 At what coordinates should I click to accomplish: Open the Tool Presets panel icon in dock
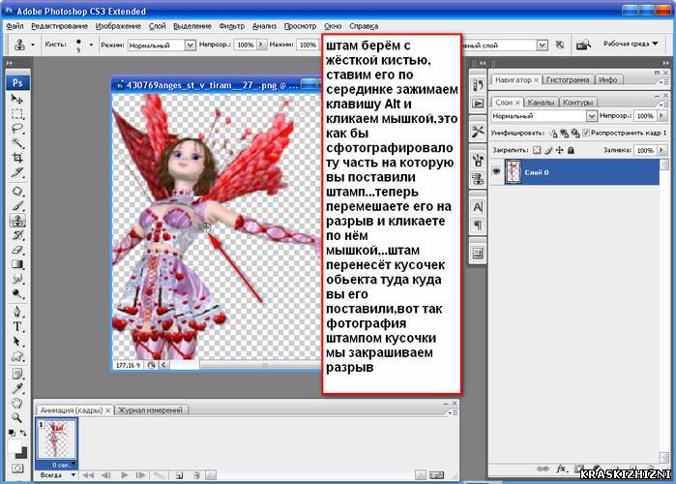point(478,132)
